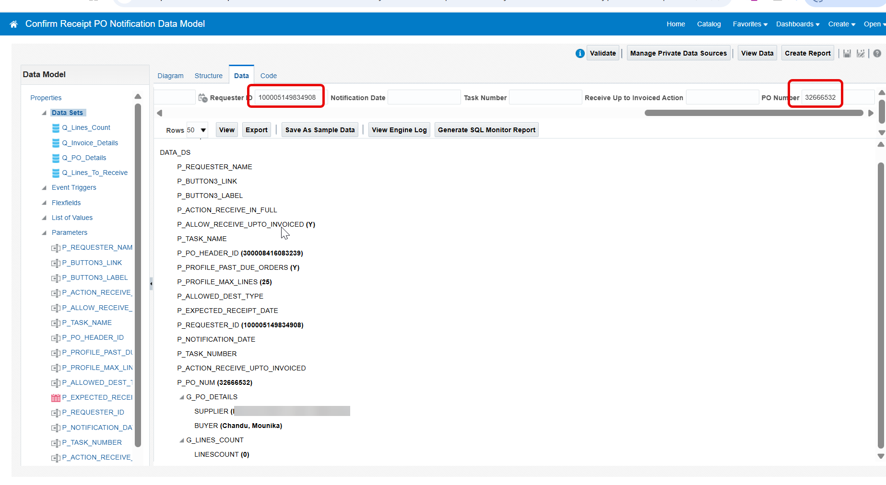Screen dimensions: 886x485
Task: Click the Validate button
Action: pos(603,53)
